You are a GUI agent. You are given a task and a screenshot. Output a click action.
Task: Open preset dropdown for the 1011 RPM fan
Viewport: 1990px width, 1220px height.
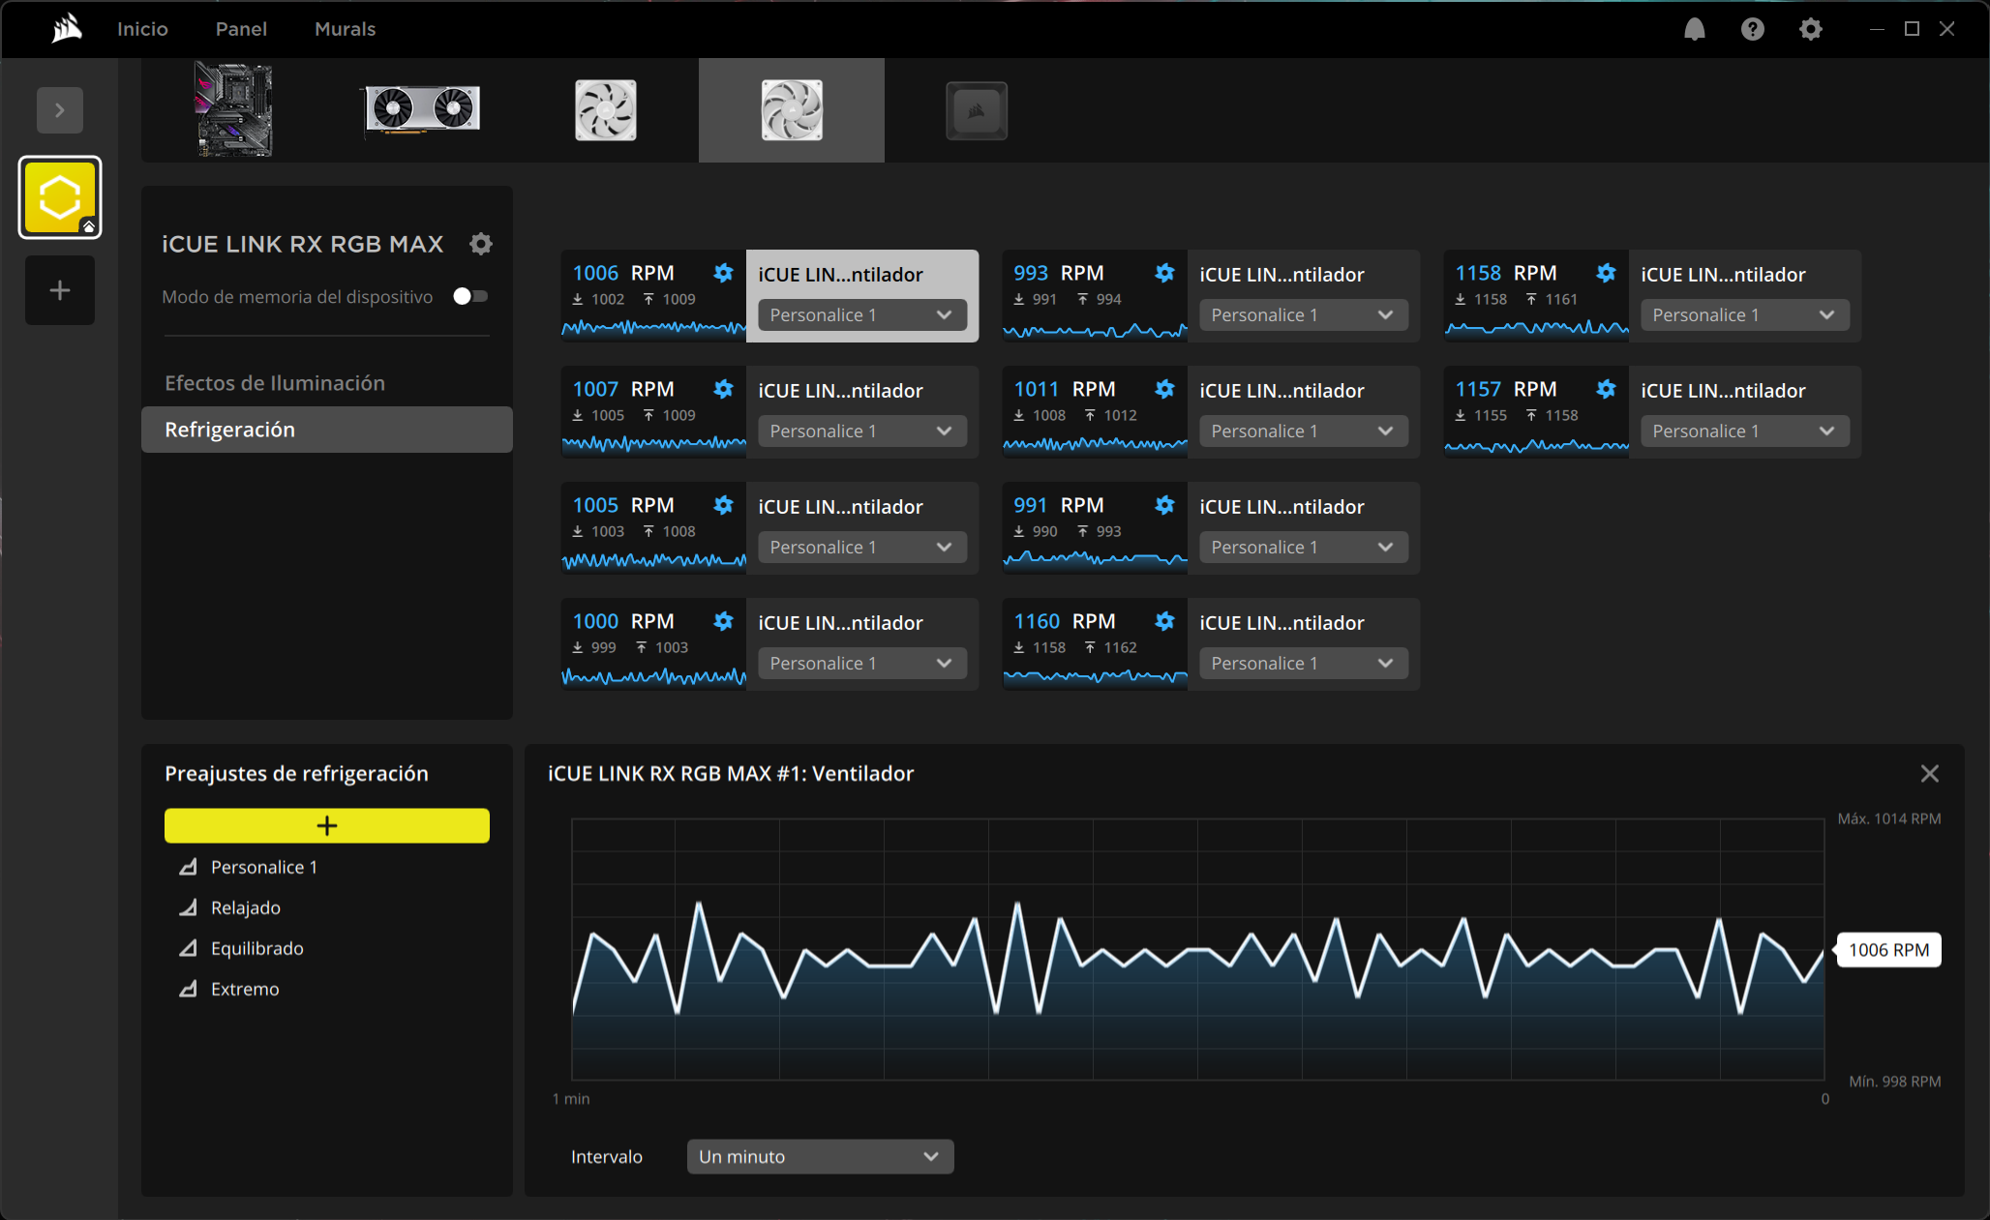[1304, 431]
